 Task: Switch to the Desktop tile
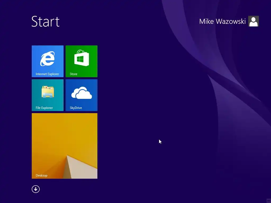(65, 146)
